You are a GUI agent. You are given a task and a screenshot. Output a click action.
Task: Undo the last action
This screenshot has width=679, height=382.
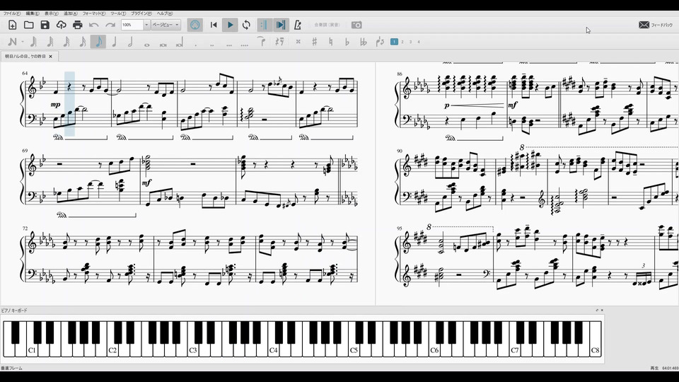click(x=93, y=25)
